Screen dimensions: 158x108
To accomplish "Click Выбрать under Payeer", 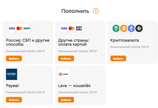I will pyautogui.click(x=14, y=100).
